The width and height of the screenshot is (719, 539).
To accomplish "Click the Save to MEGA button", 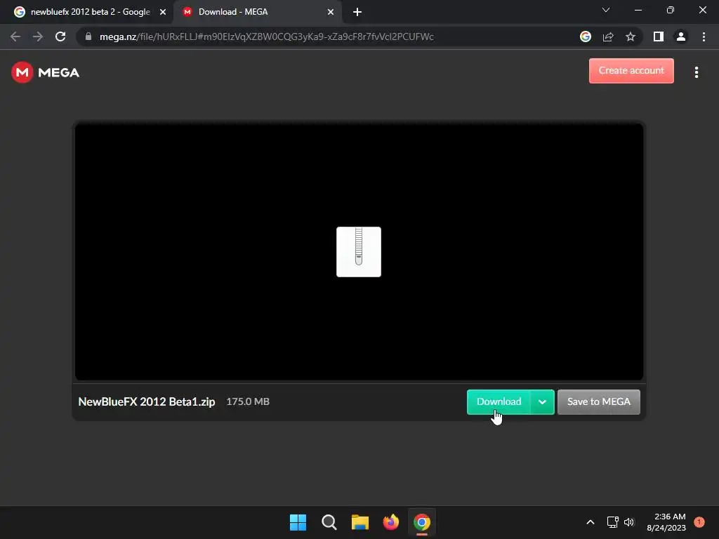I will pos(599,402).
